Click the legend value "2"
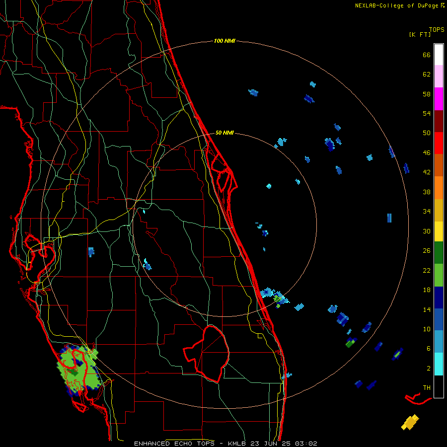The width and height of the screenshot is (447, 447). 429,369
